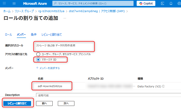The height and width of the screenshot is (109, 181).
Task: Click the Microsoft Azure logo text
Action: [35, 4]
